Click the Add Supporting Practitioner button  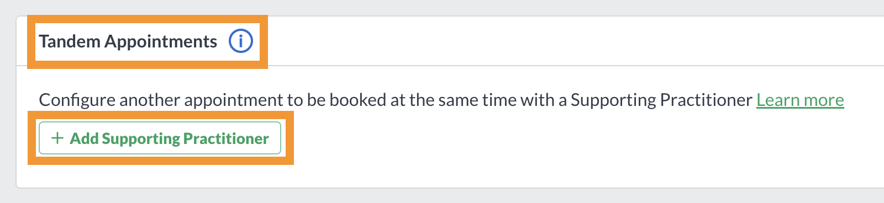160,138
